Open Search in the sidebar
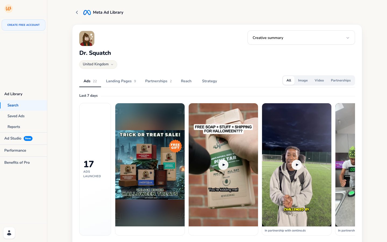This screenshot has width=387, height=242. [23, 105]
